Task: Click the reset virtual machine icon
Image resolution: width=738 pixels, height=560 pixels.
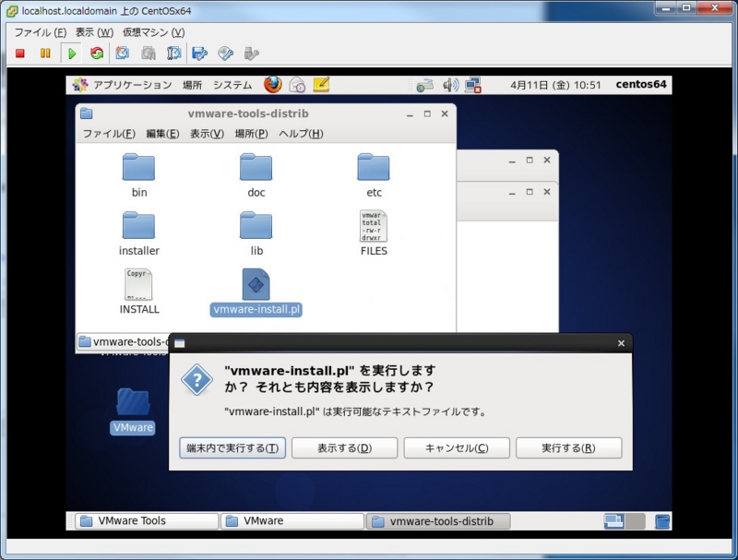Action: (x=97, y=54)
